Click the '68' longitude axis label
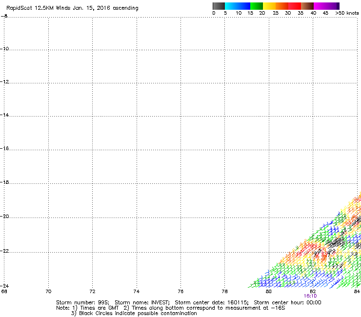 coord(4,292)
